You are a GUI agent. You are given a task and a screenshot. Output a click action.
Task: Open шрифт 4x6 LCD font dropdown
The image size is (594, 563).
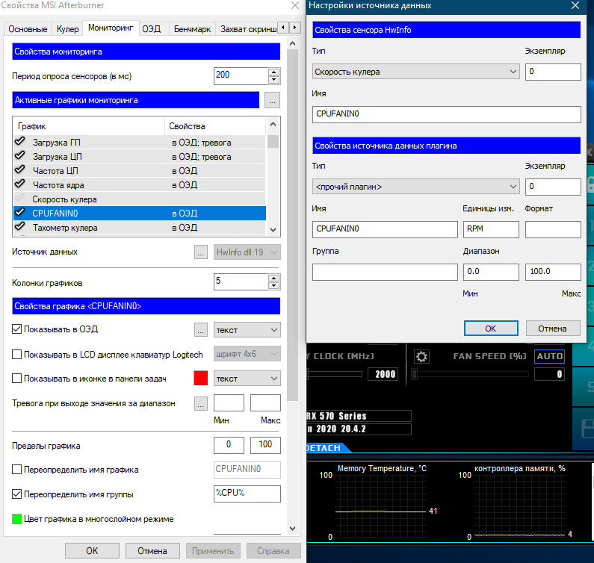click(x=247, y=354)
